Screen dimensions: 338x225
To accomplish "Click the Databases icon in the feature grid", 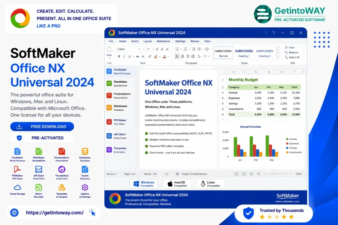I will tap(85, 152).
